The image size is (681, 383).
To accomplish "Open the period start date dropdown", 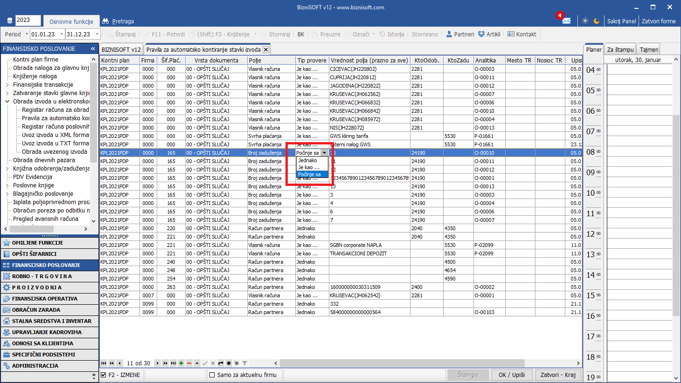I will pos(61,34).
